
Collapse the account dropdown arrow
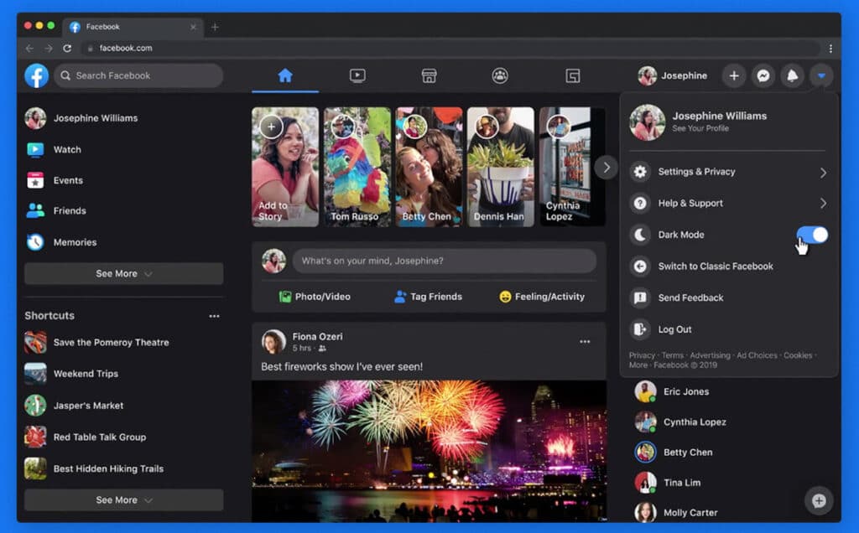(821, 76)
